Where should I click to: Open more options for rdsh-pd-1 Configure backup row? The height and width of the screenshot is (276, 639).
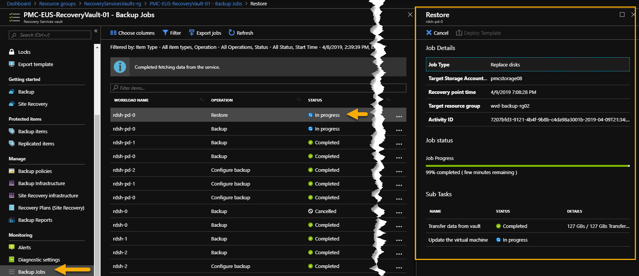[399, 185]
